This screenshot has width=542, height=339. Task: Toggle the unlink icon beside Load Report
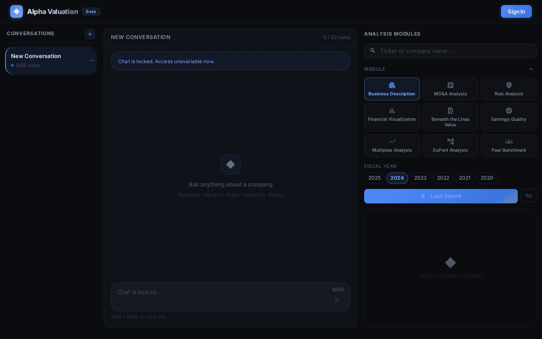point(528,196)
